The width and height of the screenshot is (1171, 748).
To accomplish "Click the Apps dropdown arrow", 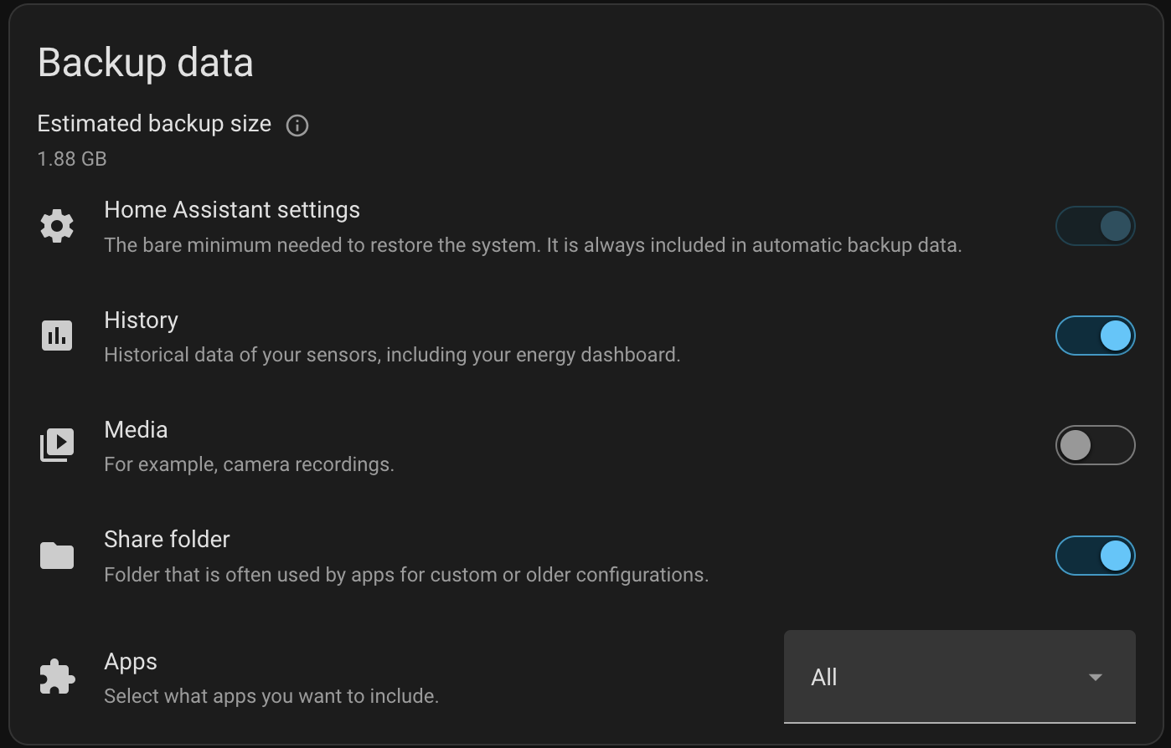I will tap(1095, 677).
